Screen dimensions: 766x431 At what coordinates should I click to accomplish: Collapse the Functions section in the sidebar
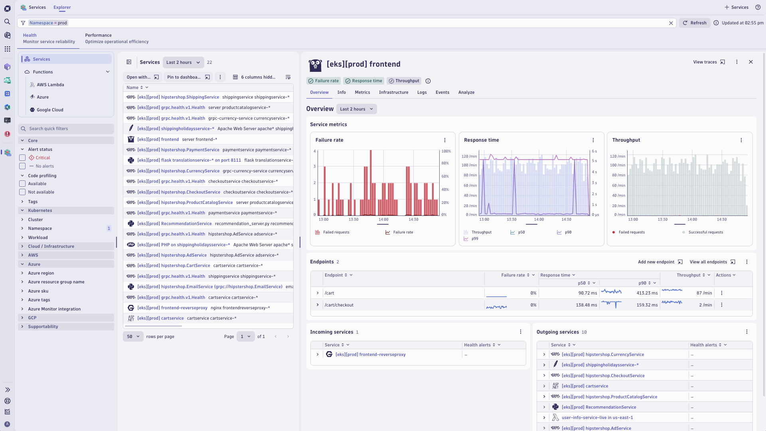pos(108,72)
